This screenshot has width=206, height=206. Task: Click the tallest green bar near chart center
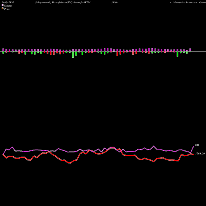[x=73, y=54]
